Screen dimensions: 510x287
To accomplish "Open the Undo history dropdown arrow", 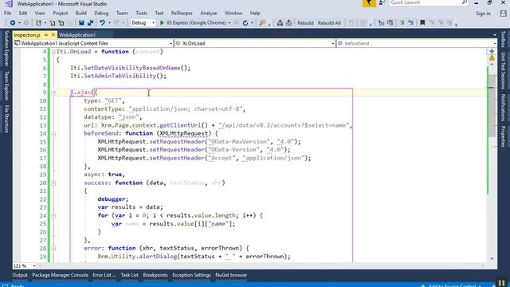I will [x=109, y=23].
